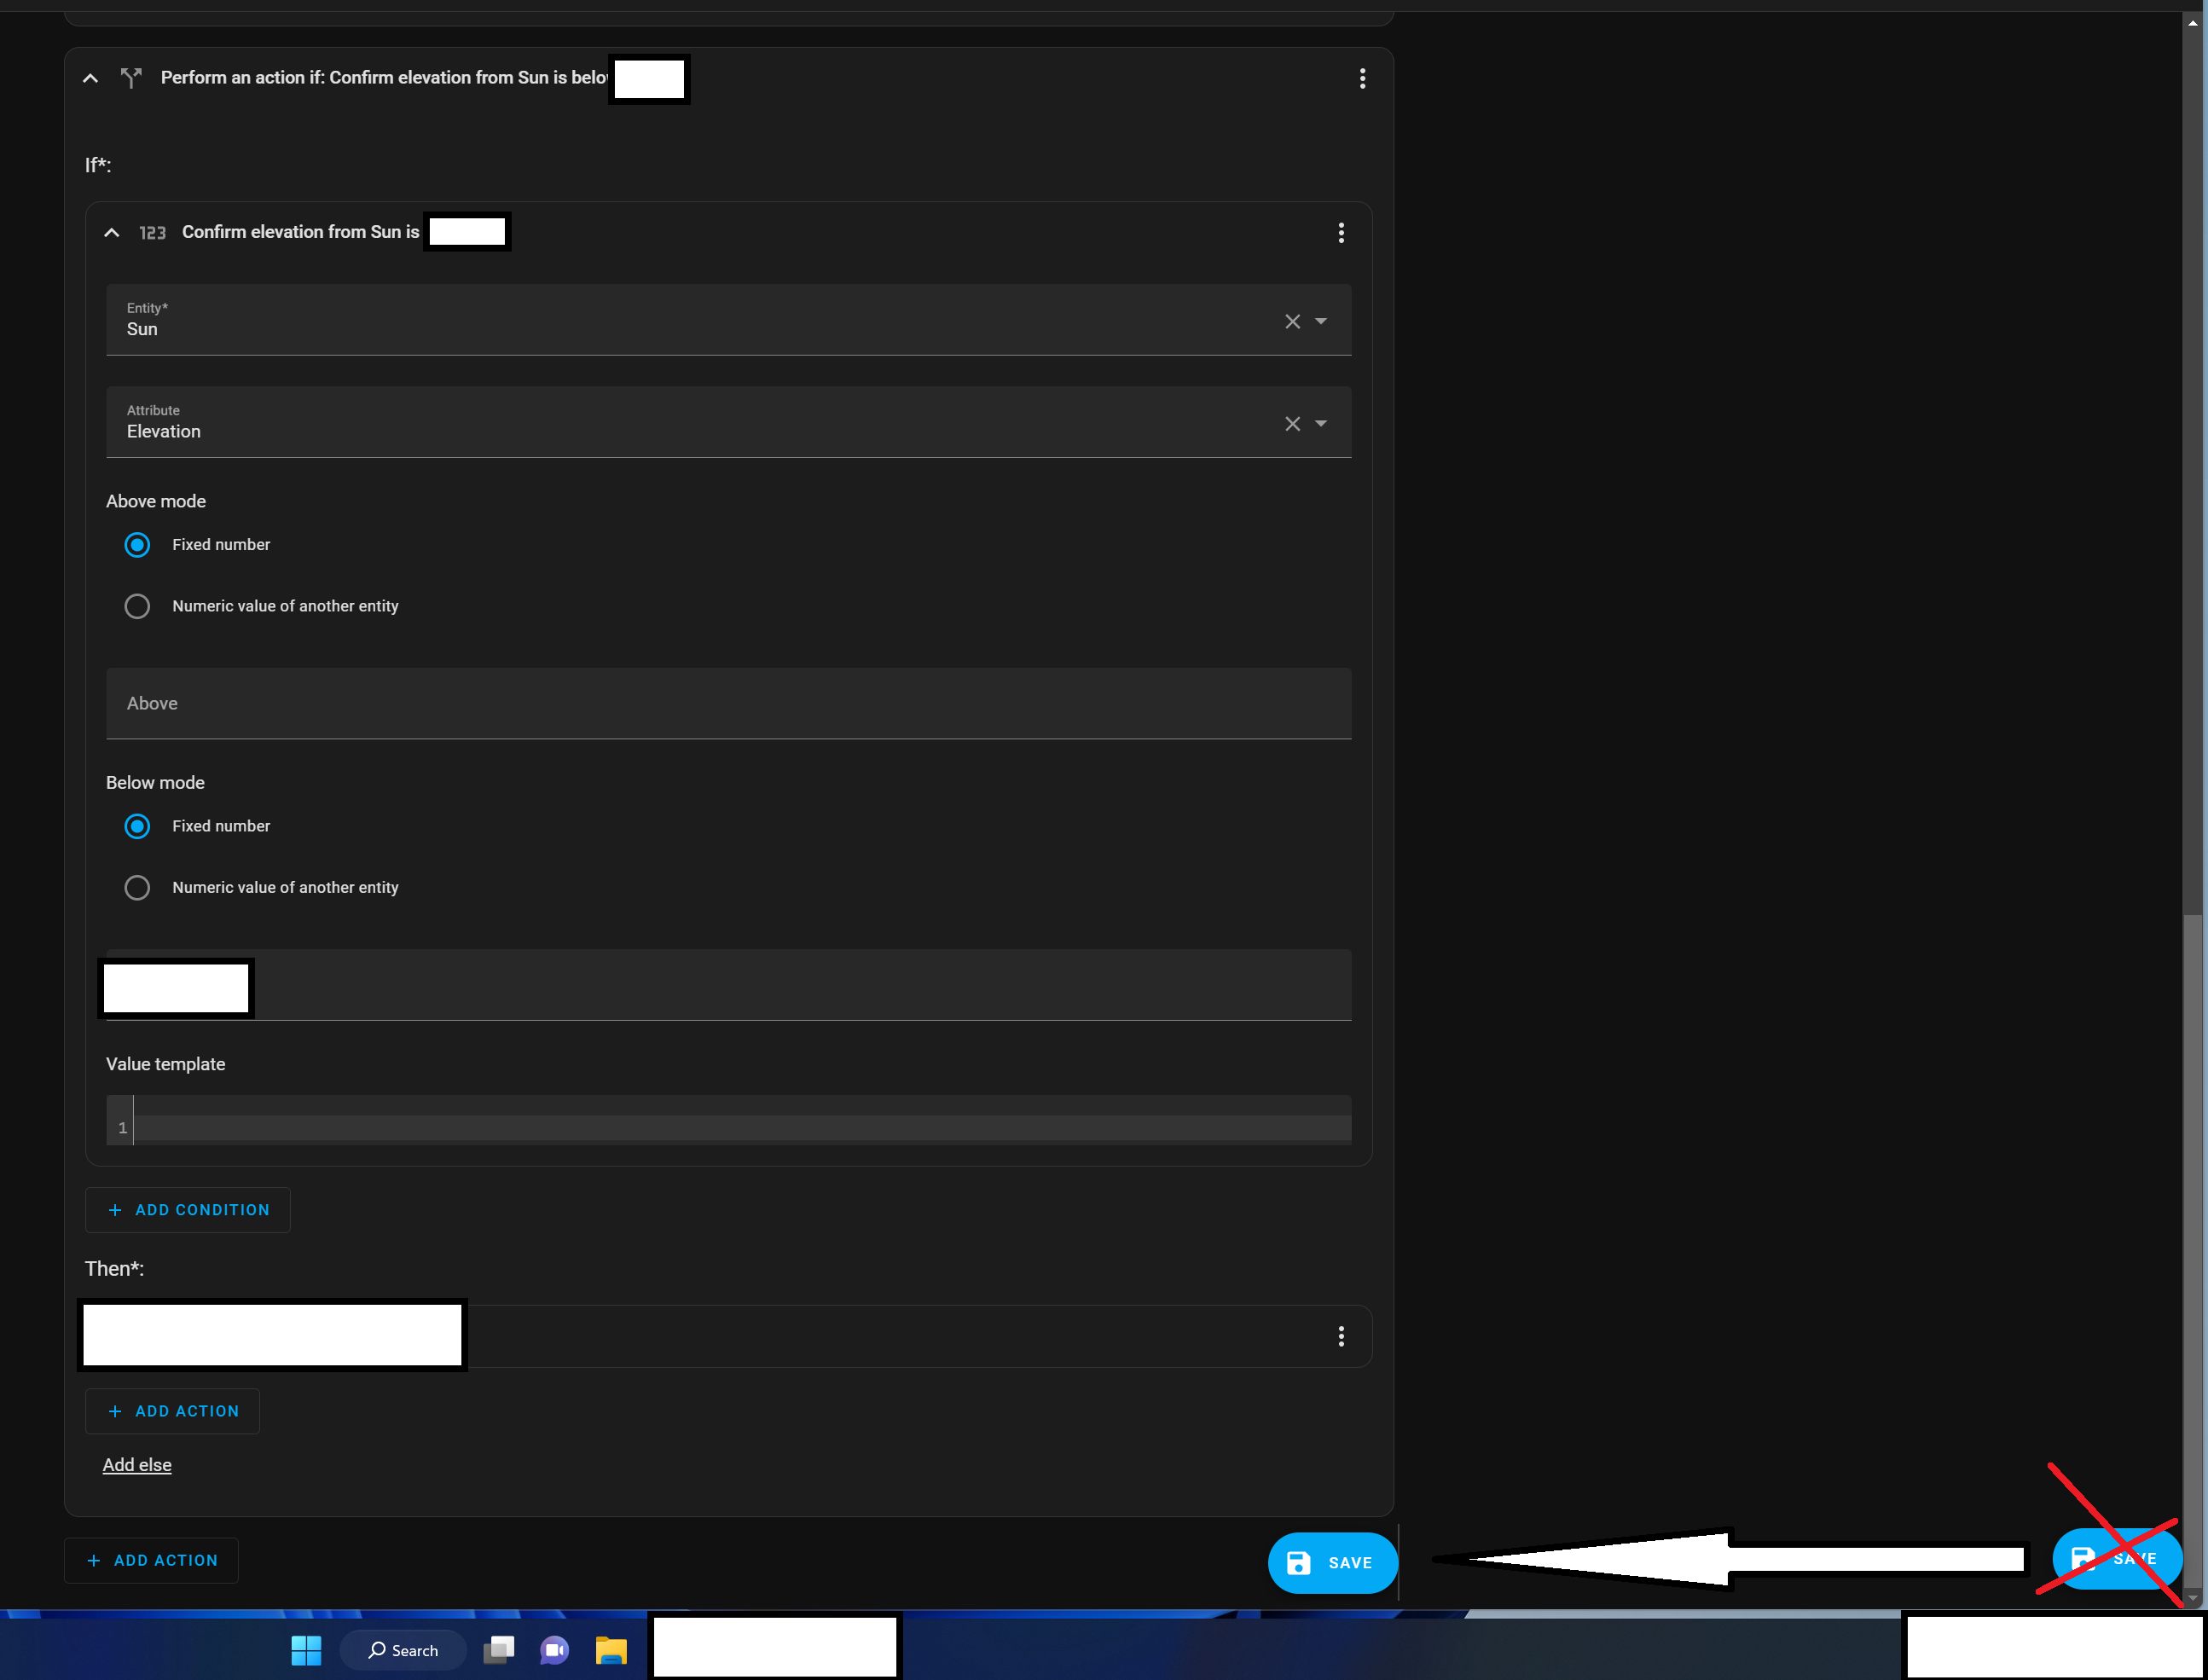Open Microsoft Teams Chat from the taskbar
The image size is (2208, 1680).
[554, 1650]
